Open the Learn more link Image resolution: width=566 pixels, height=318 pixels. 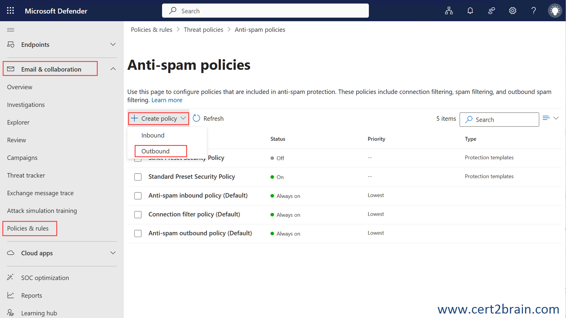[x=167, y=100]
